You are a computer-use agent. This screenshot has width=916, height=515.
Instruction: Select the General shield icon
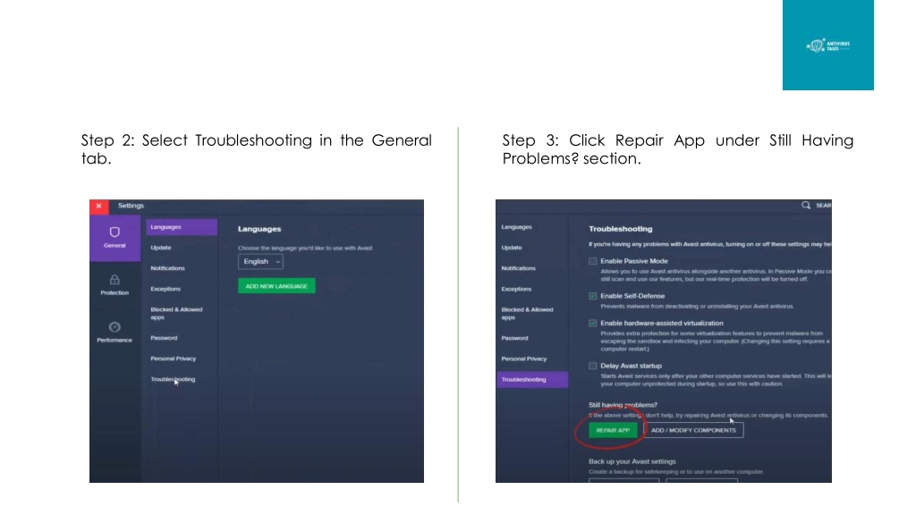click(x=114, y=232)
